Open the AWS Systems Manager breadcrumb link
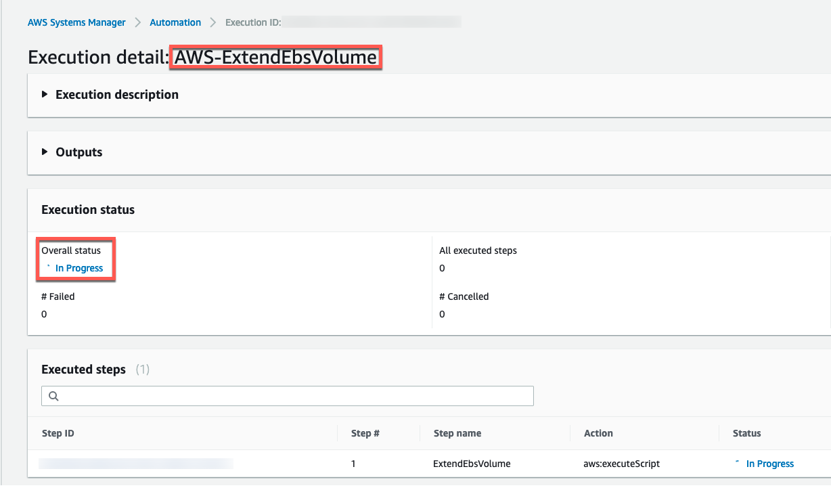831x488 pixels. pos(76,22)
